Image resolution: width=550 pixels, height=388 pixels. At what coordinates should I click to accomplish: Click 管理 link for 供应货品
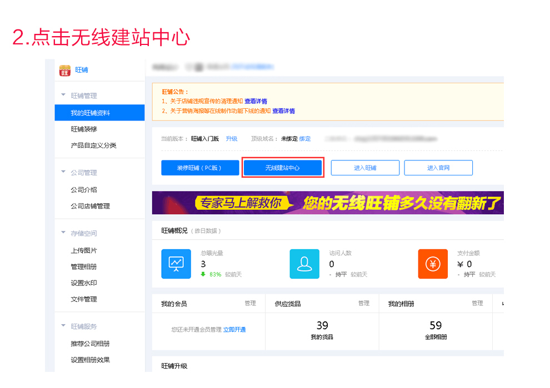[364, 303]
